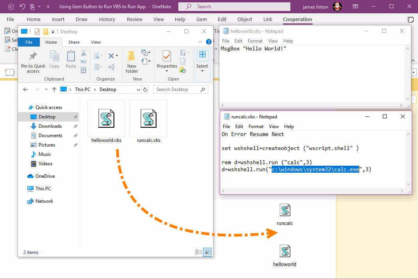The width and height of the screenshot is (418, 279).
Task: Click the Properties checkmark icon
Action: [x=167, y=56]
